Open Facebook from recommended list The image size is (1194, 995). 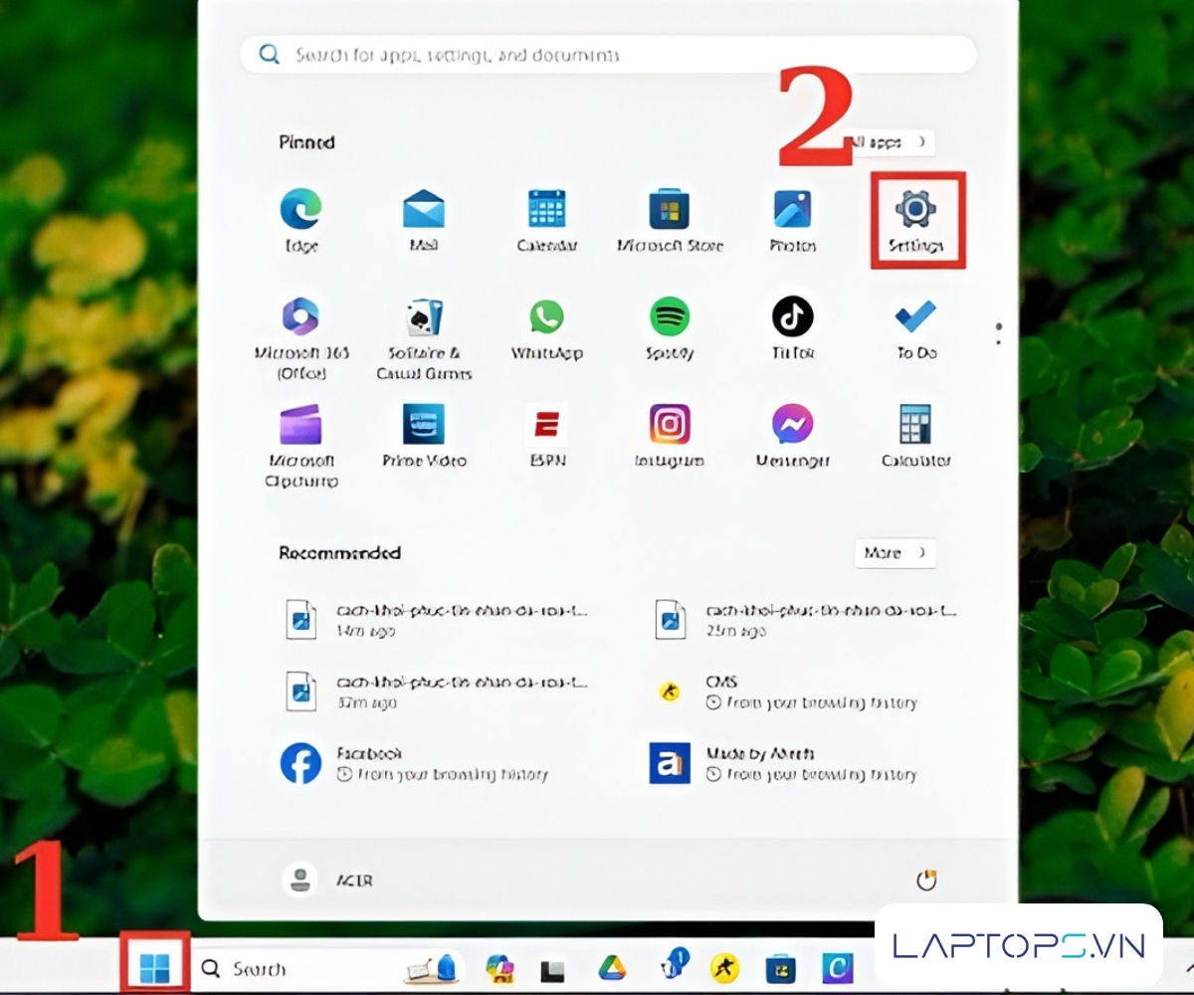point(299,763)
